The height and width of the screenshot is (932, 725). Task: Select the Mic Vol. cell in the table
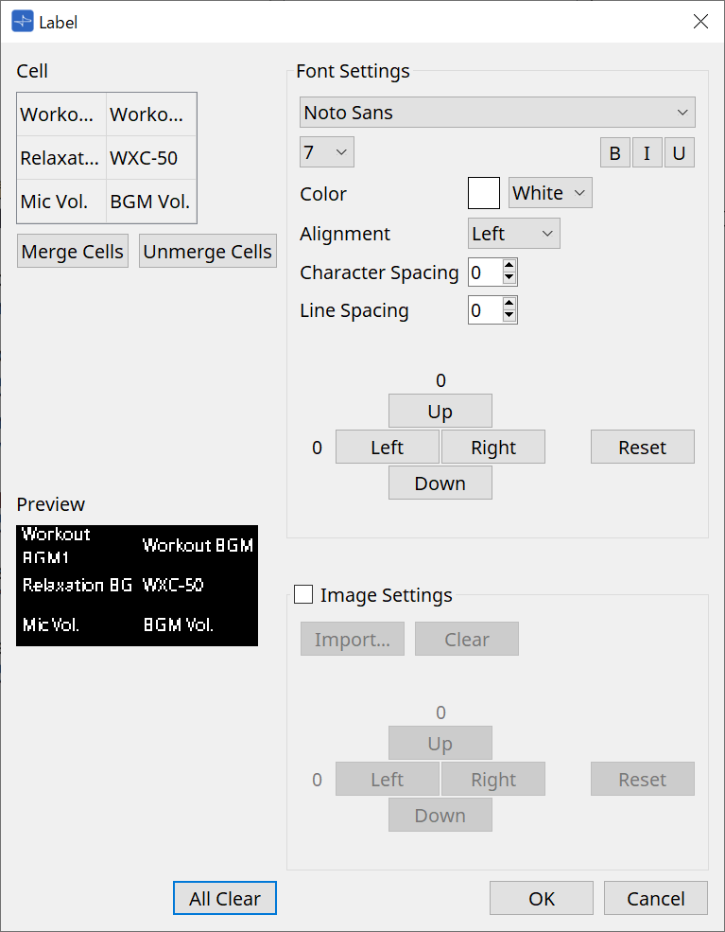[x=60, y=201]
